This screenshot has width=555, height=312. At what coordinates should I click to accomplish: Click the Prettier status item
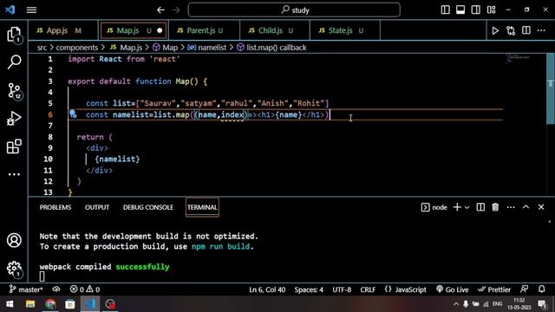click(x=494, y=289)
